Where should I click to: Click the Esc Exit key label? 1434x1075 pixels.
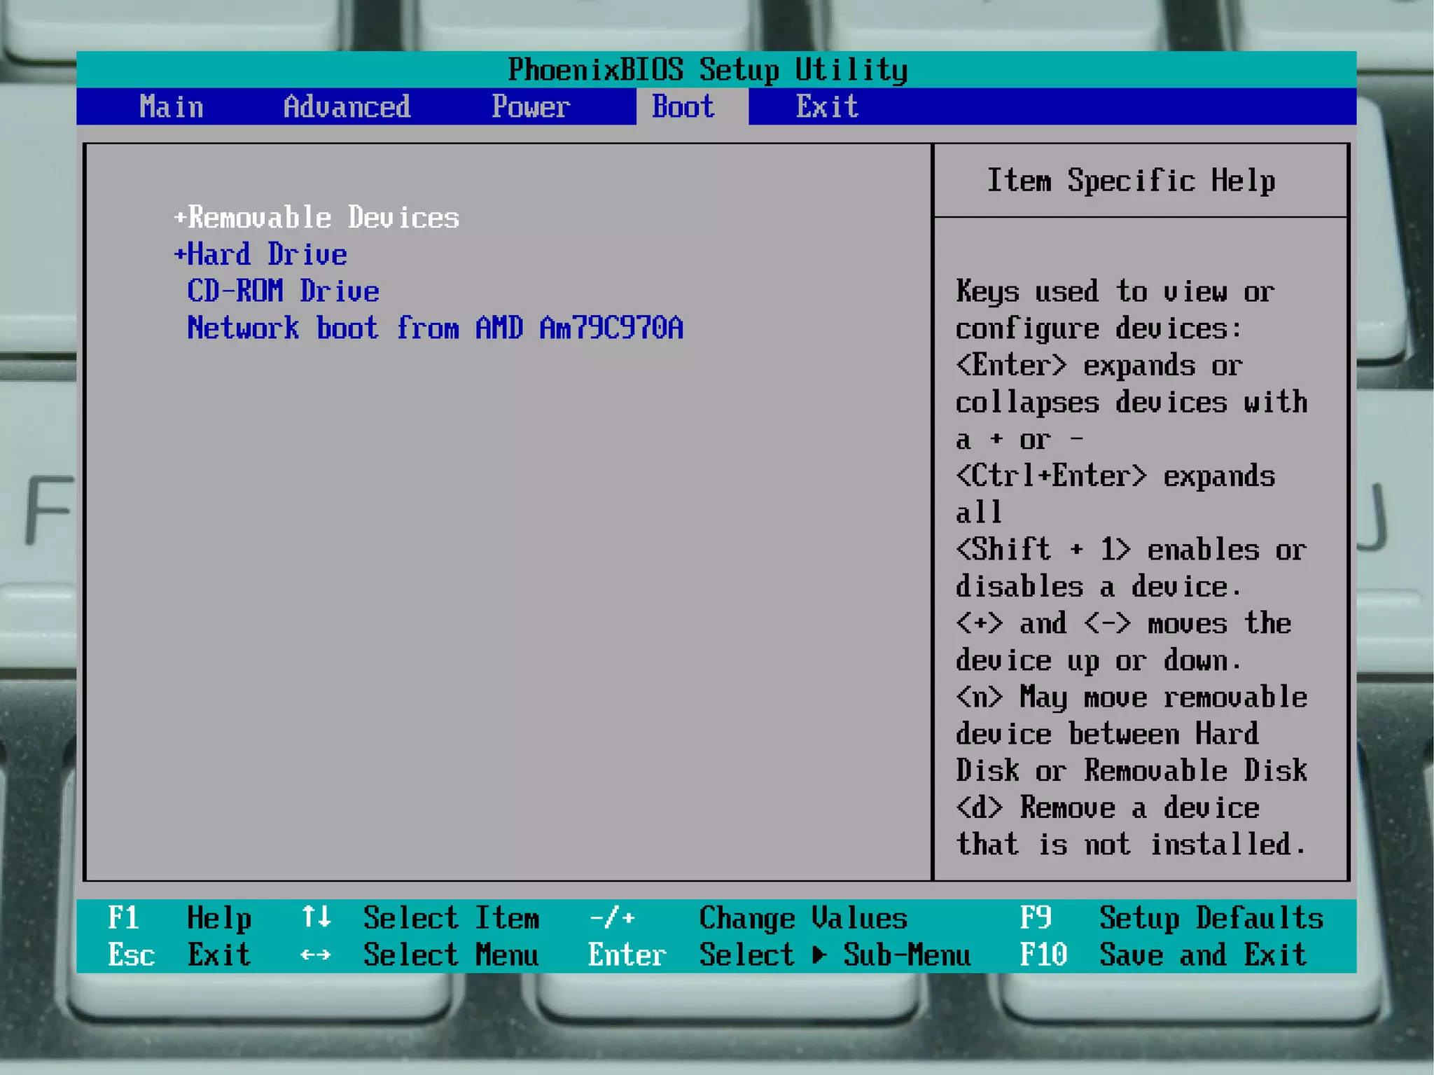pos(131,955)
